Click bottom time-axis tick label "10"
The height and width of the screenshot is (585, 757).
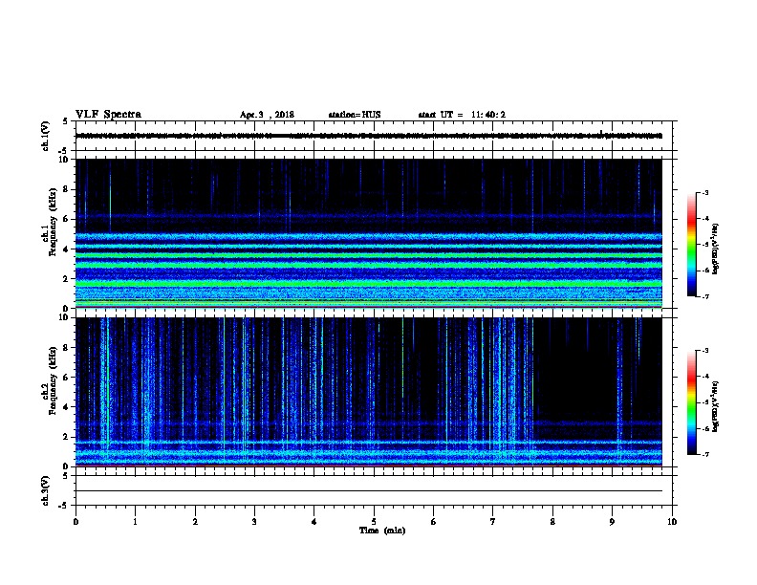click(672, 522)
